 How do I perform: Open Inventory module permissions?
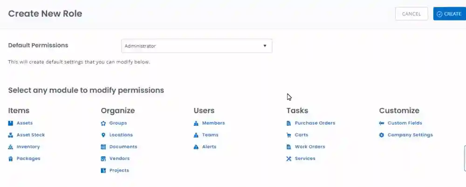(x=28, y=147)
